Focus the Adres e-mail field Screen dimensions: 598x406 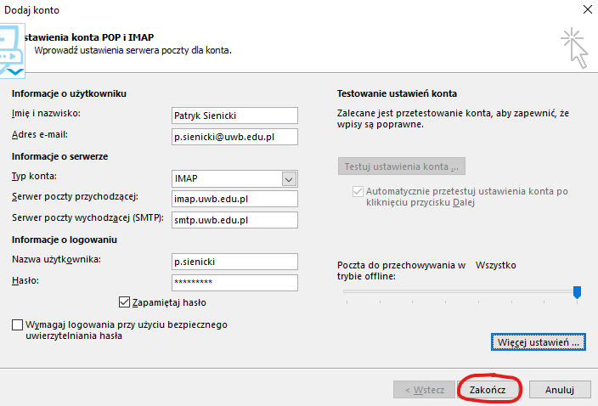tap(234, 137)
